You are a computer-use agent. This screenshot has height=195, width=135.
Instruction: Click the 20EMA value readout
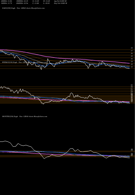6,1
